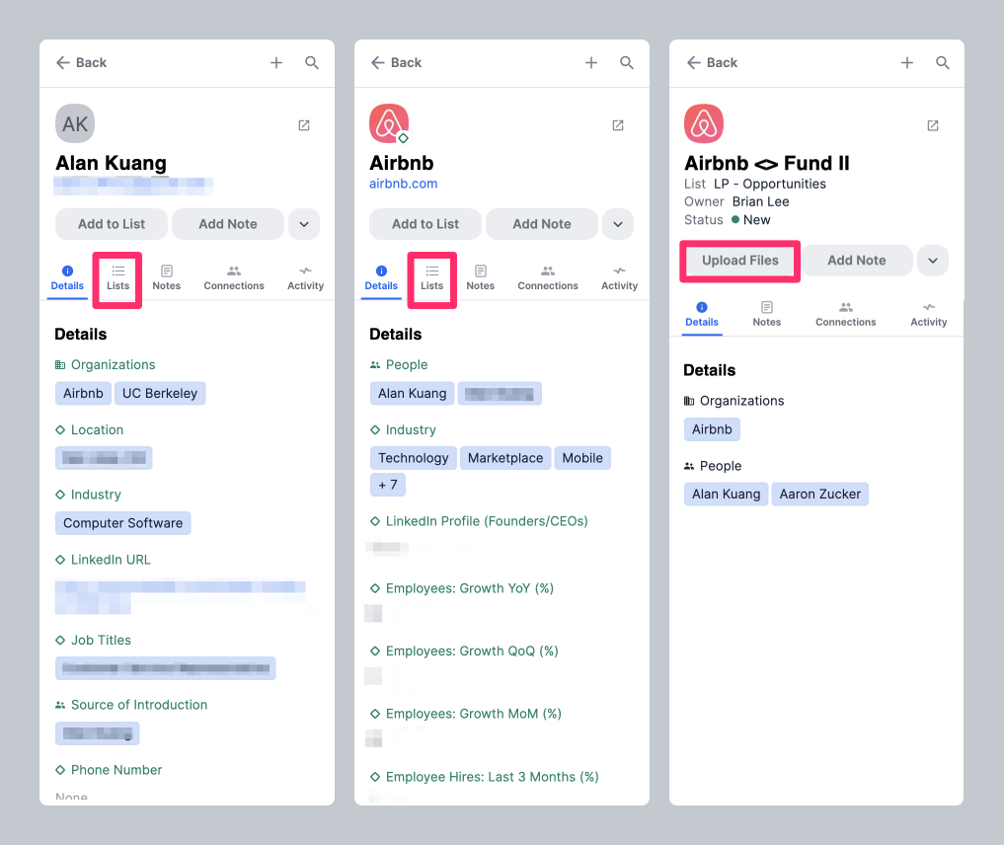The image size is (1004, 845).
Task: Open the chevron menu next to Fund II's Add Note
Action: [932, 260]
